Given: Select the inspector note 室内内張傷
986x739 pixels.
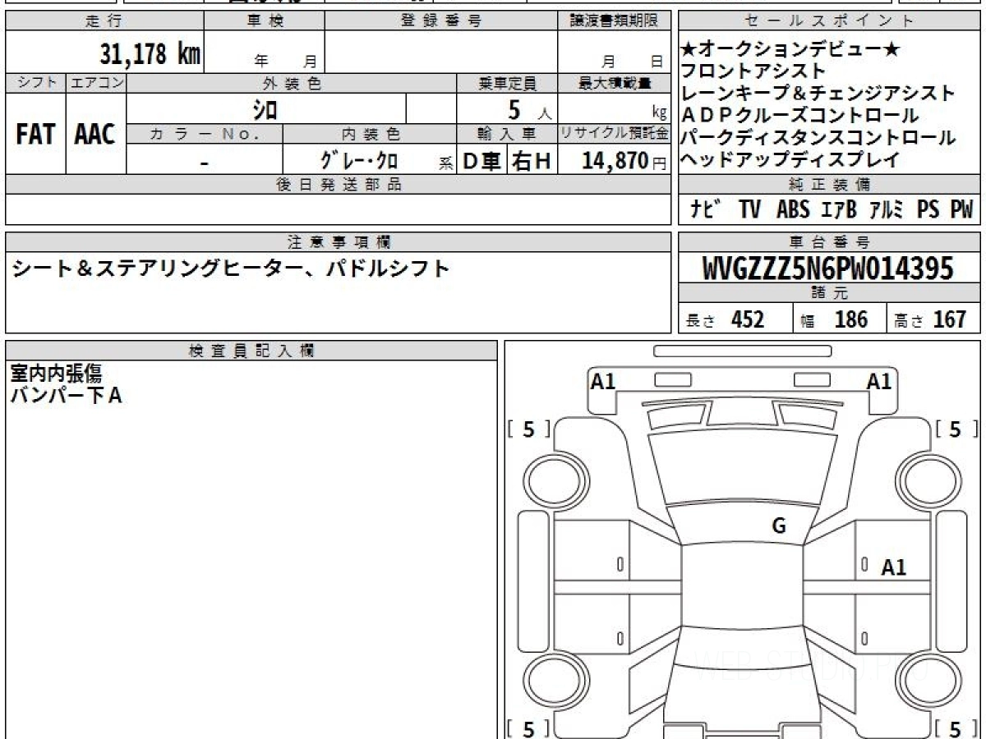Looking at the screenshot, I should pyautogui.click(x=56, y=375).
